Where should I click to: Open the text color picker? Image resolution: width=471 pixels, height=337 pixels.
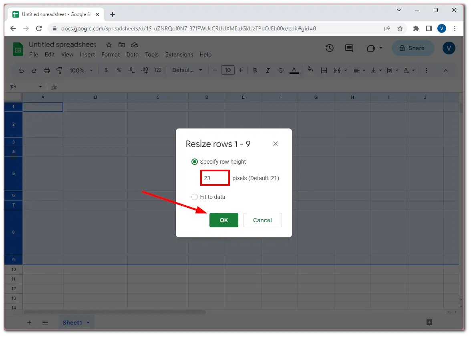[294, 70]
